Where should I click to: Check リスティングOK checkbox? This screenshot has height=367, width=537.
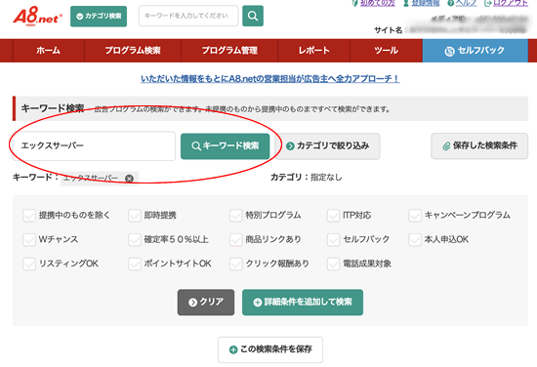[x=29, y=264]
